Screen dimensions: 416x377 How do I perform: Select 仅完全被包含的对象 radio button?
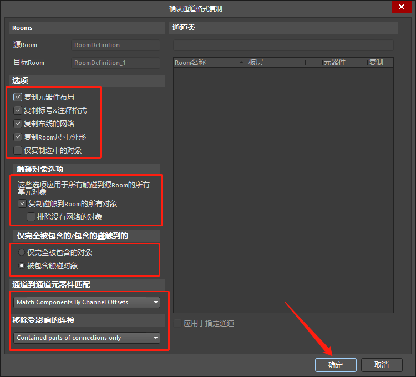(22, 252)
